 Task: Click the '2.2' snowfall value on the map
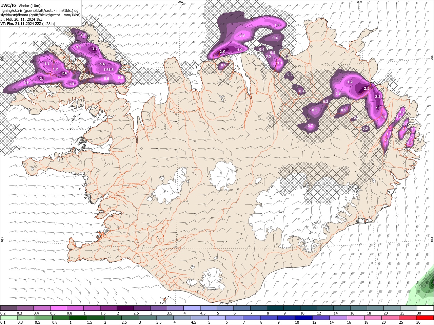[378, 107]
